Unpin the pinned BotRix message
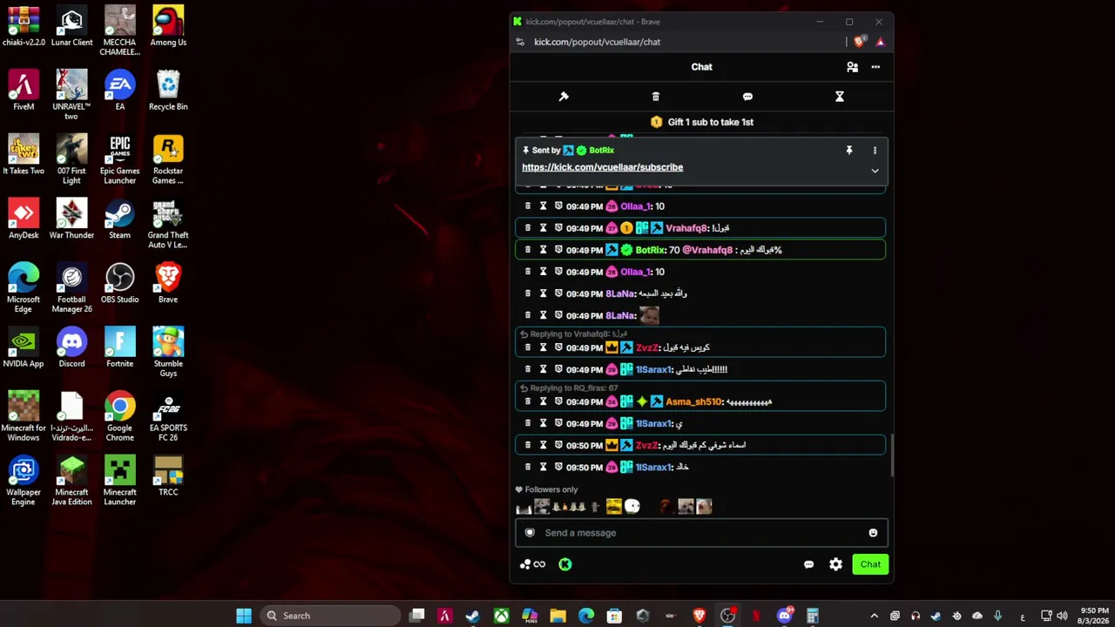 849,151
